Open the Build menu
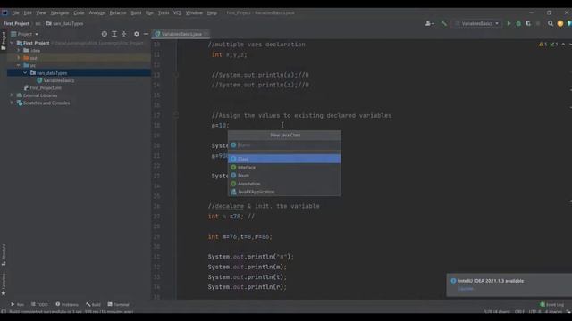The height and width of the screenshot is (321, 572). coord(136,12)
